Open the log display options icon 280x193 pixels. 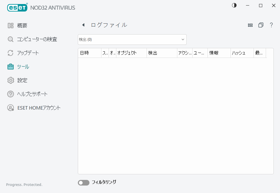[x=250, y=25]
